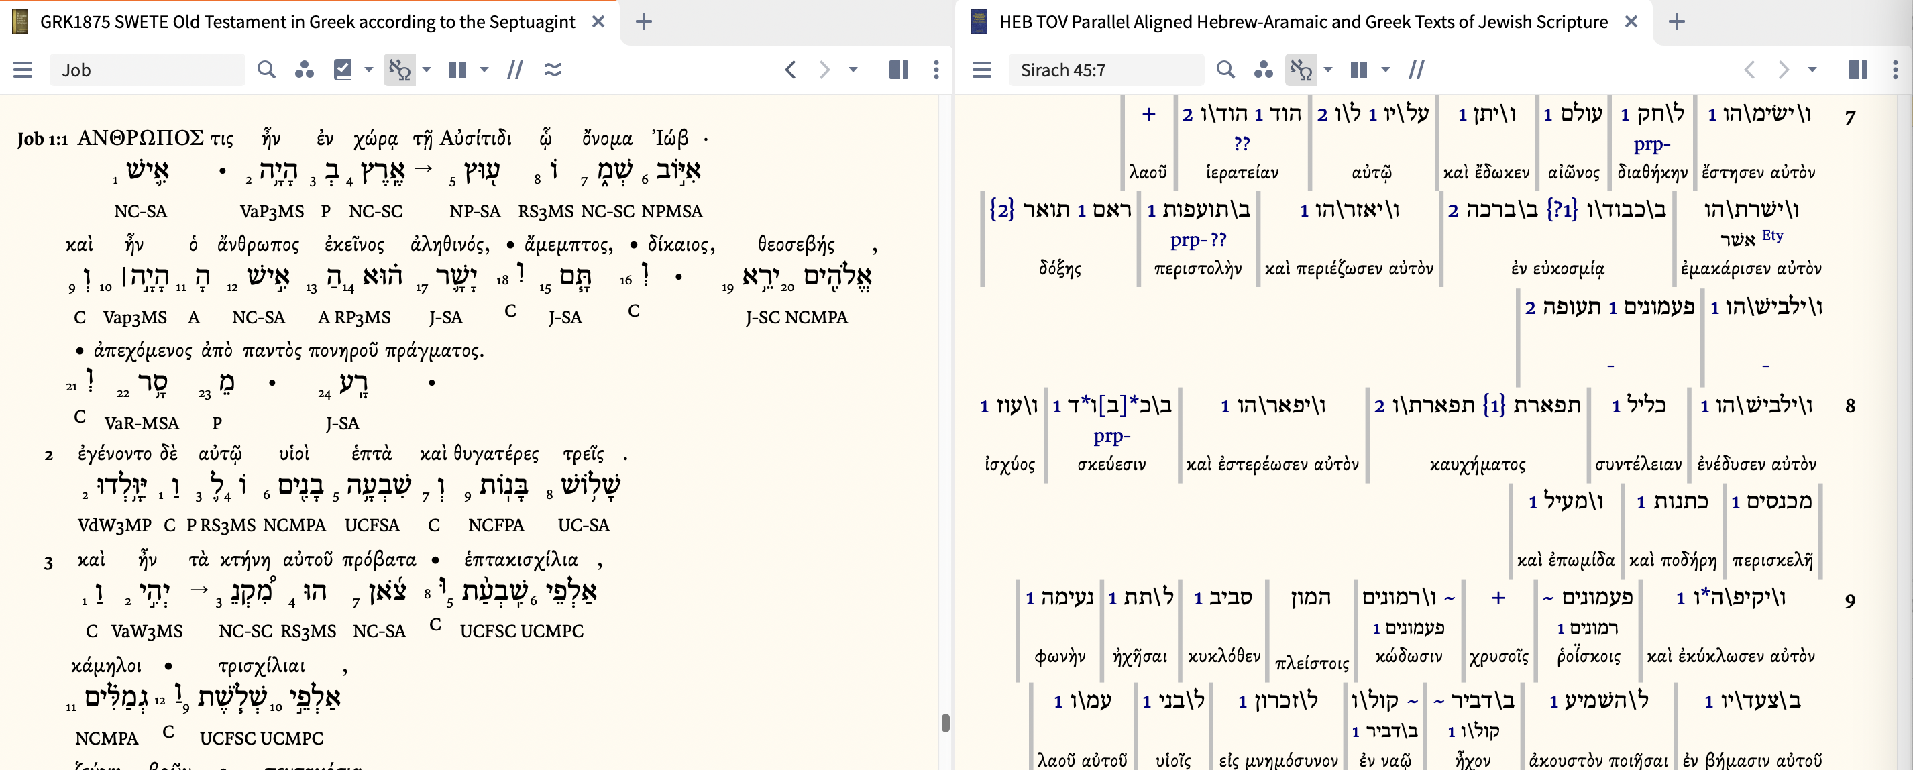Open a new tab beside the Swete tab
This screenshot has height=770, width=1913.
[x=643, y=22]
